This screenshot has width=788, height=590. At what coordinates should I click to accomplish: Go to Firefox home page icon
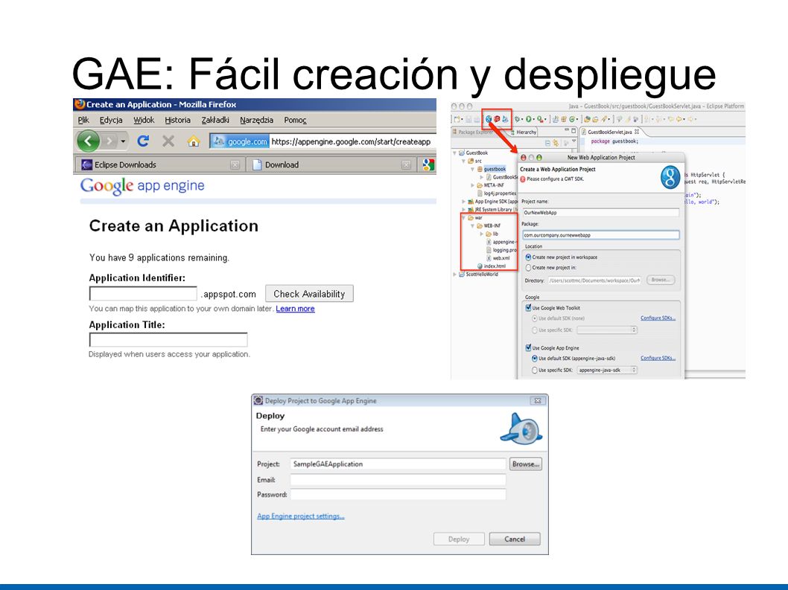194,141
